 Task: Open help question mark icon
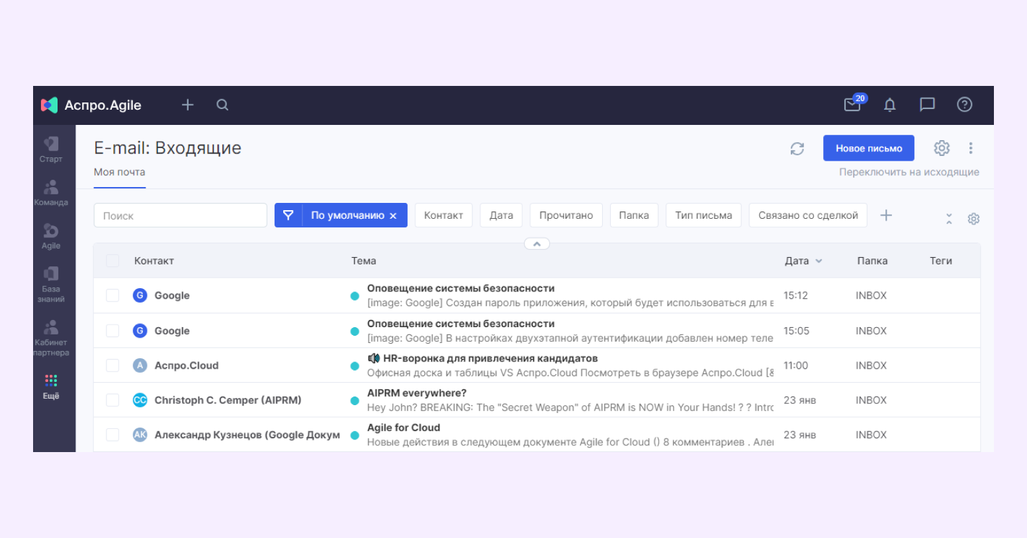point(965,104)
